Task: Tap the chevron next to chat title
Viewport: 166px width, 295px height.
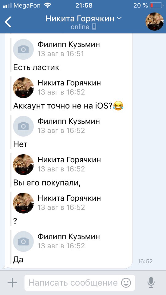Action: click(x=119, y=18)
